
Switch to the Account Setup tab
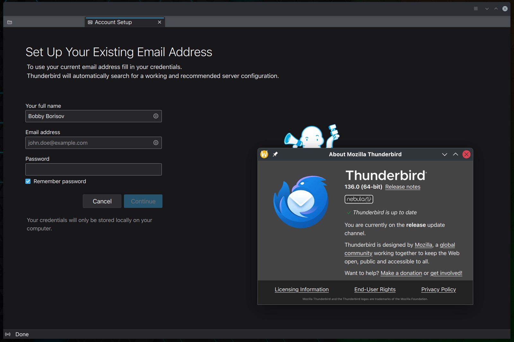tap(113, 22)
